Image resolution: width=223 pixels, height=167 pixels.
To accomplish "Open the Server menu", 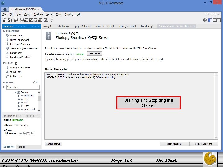I will pos(49,14).
